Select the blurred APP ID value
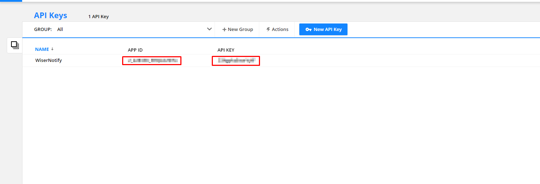Image resolution: width=540 pixels, height=184 pixels. [152, 61]
